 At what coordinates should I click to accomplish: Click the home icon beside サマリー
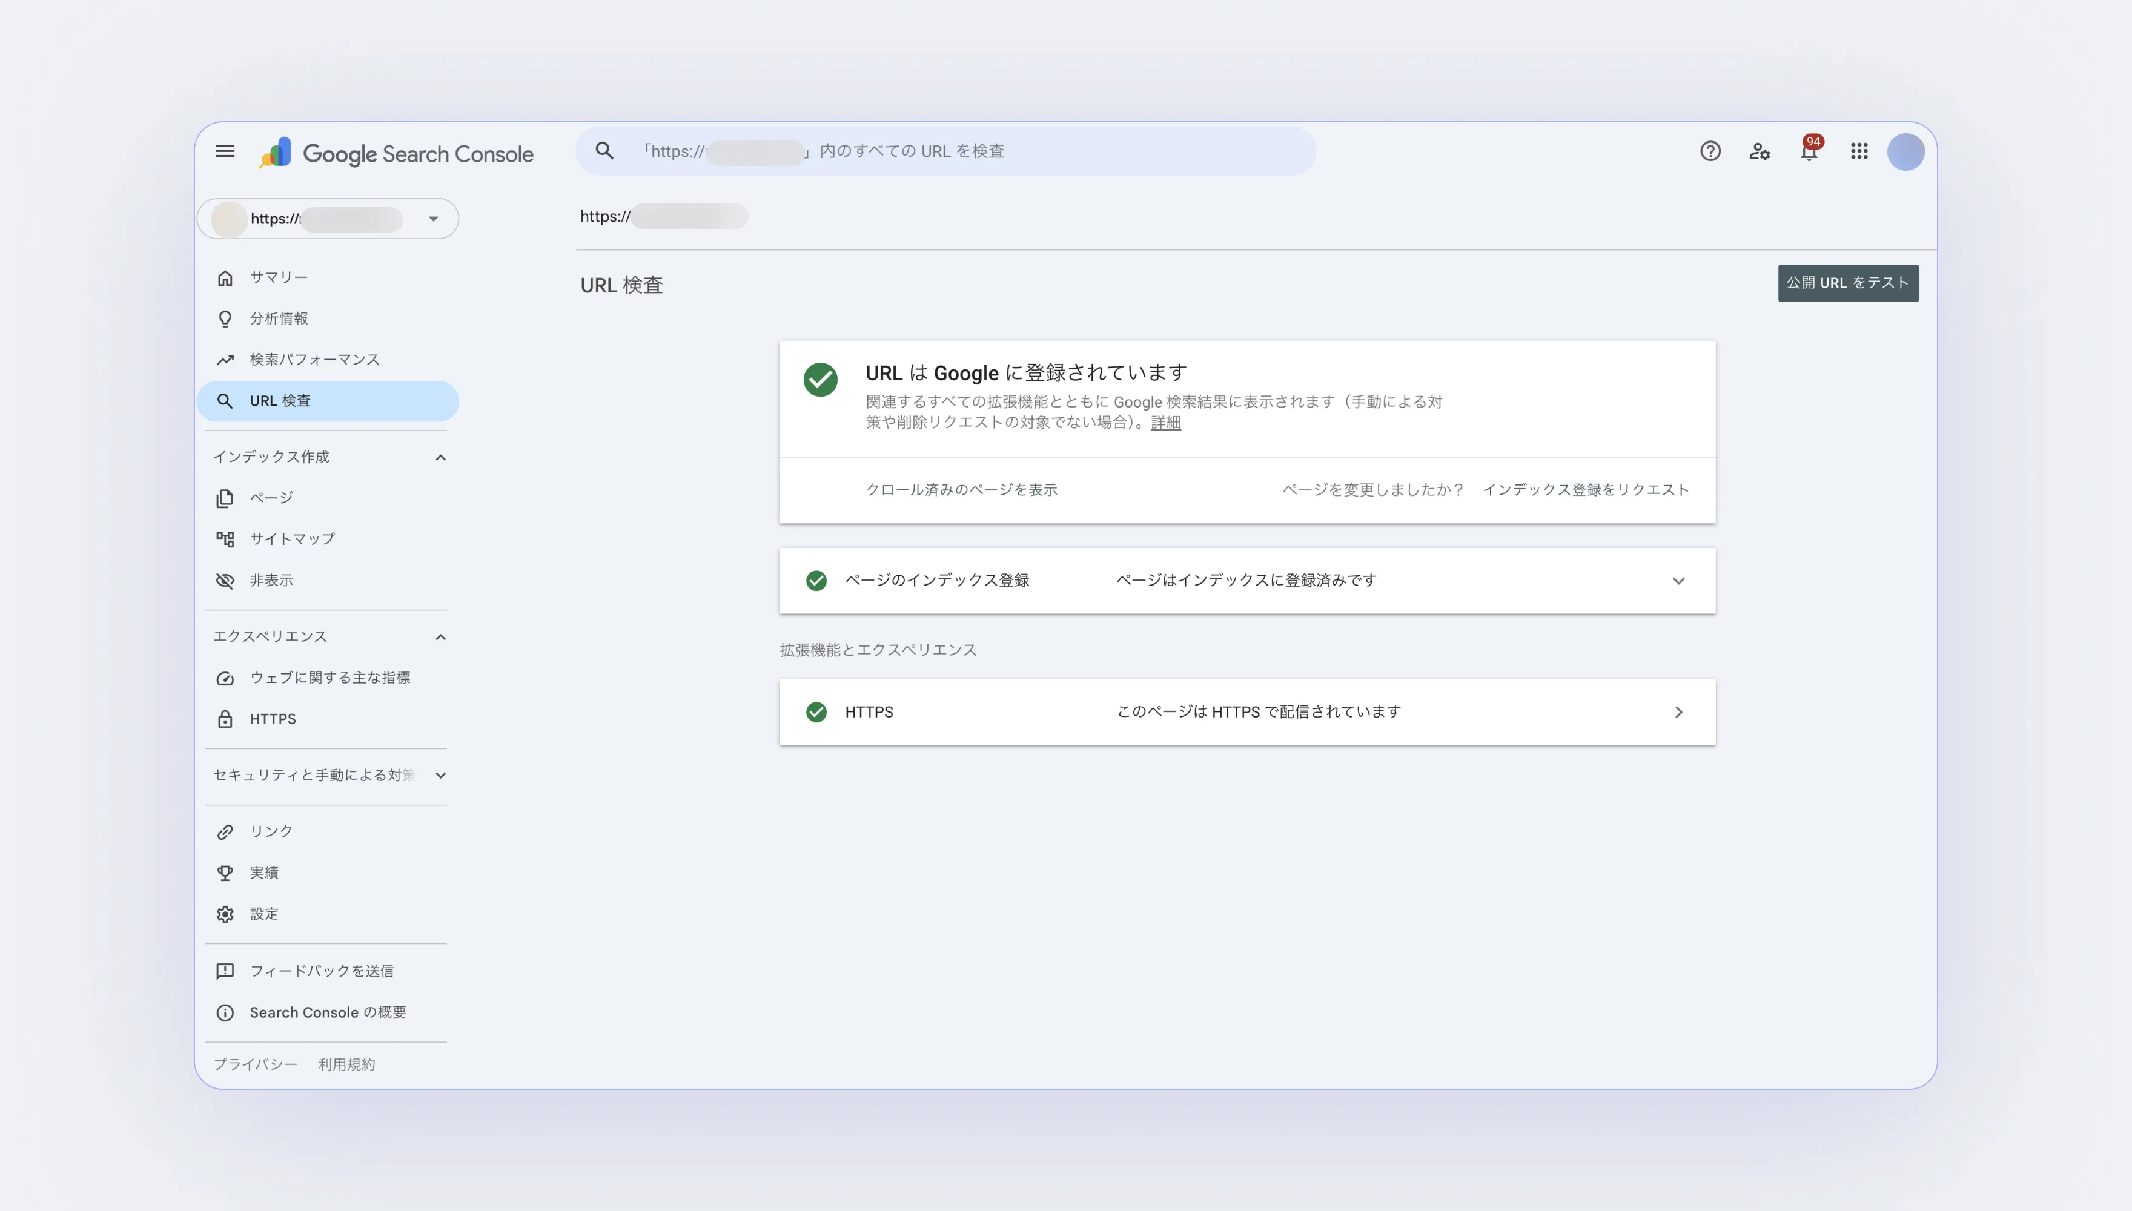click(225, 278)
